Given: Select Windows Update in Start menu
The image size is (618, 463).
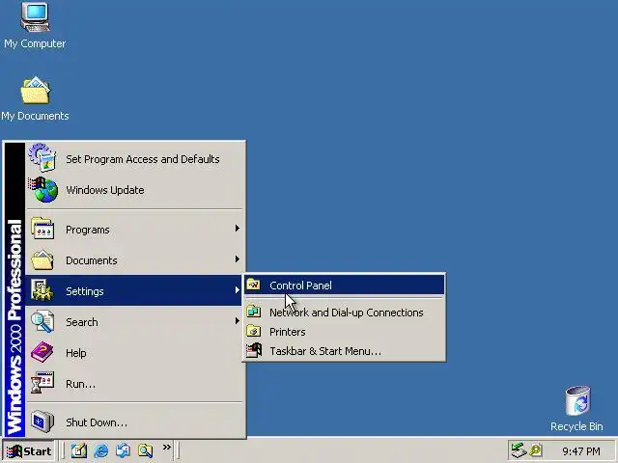Looking at the screenshot, I should click(135, 190).
